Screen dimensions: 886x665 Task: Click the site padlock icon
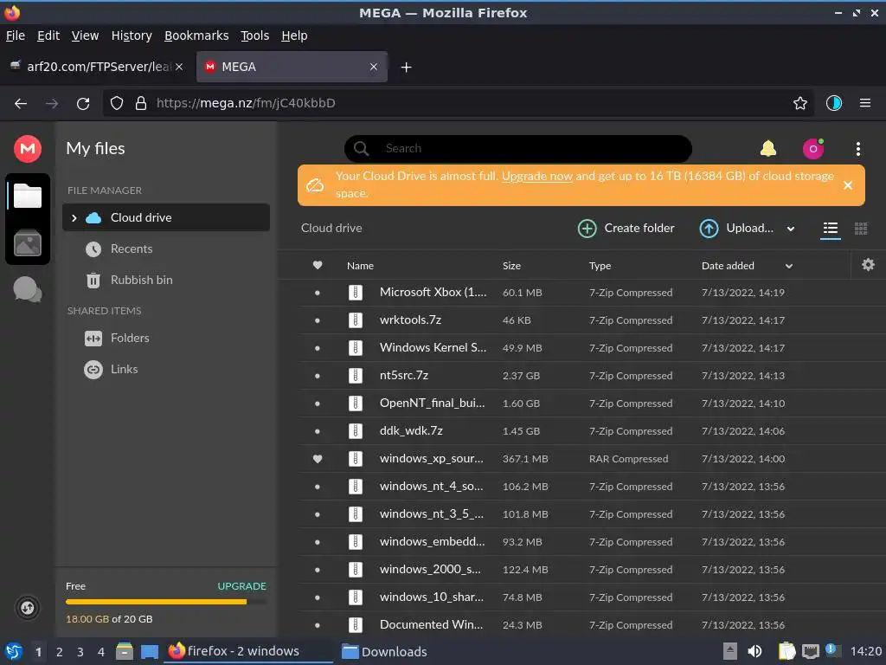point(141,104)
